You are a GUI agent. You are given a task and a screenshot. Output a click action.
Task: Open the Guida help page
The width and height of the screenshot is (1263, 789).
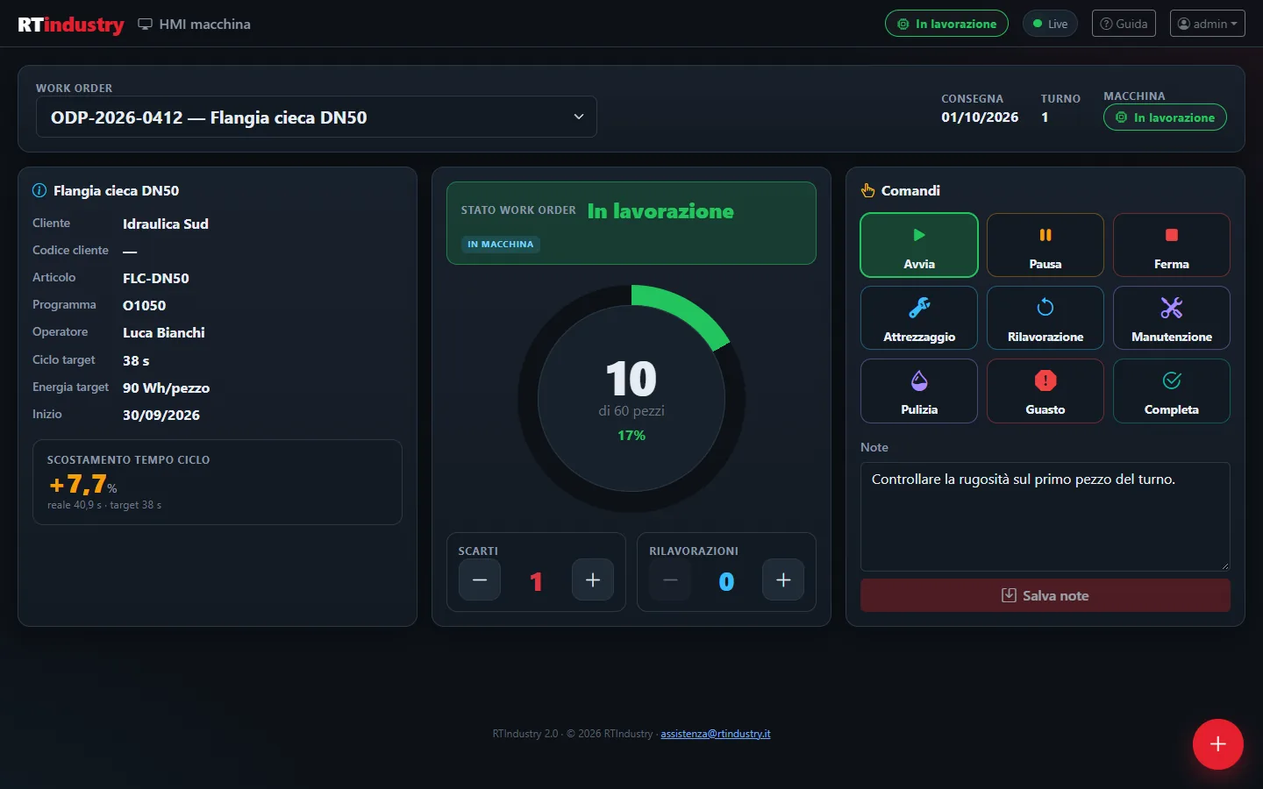[x=1124, y=24]
